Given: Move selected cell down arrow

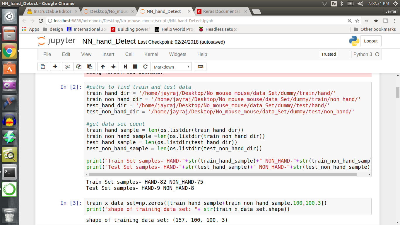Looking at the screenshot, I should (x=113, y=67).
